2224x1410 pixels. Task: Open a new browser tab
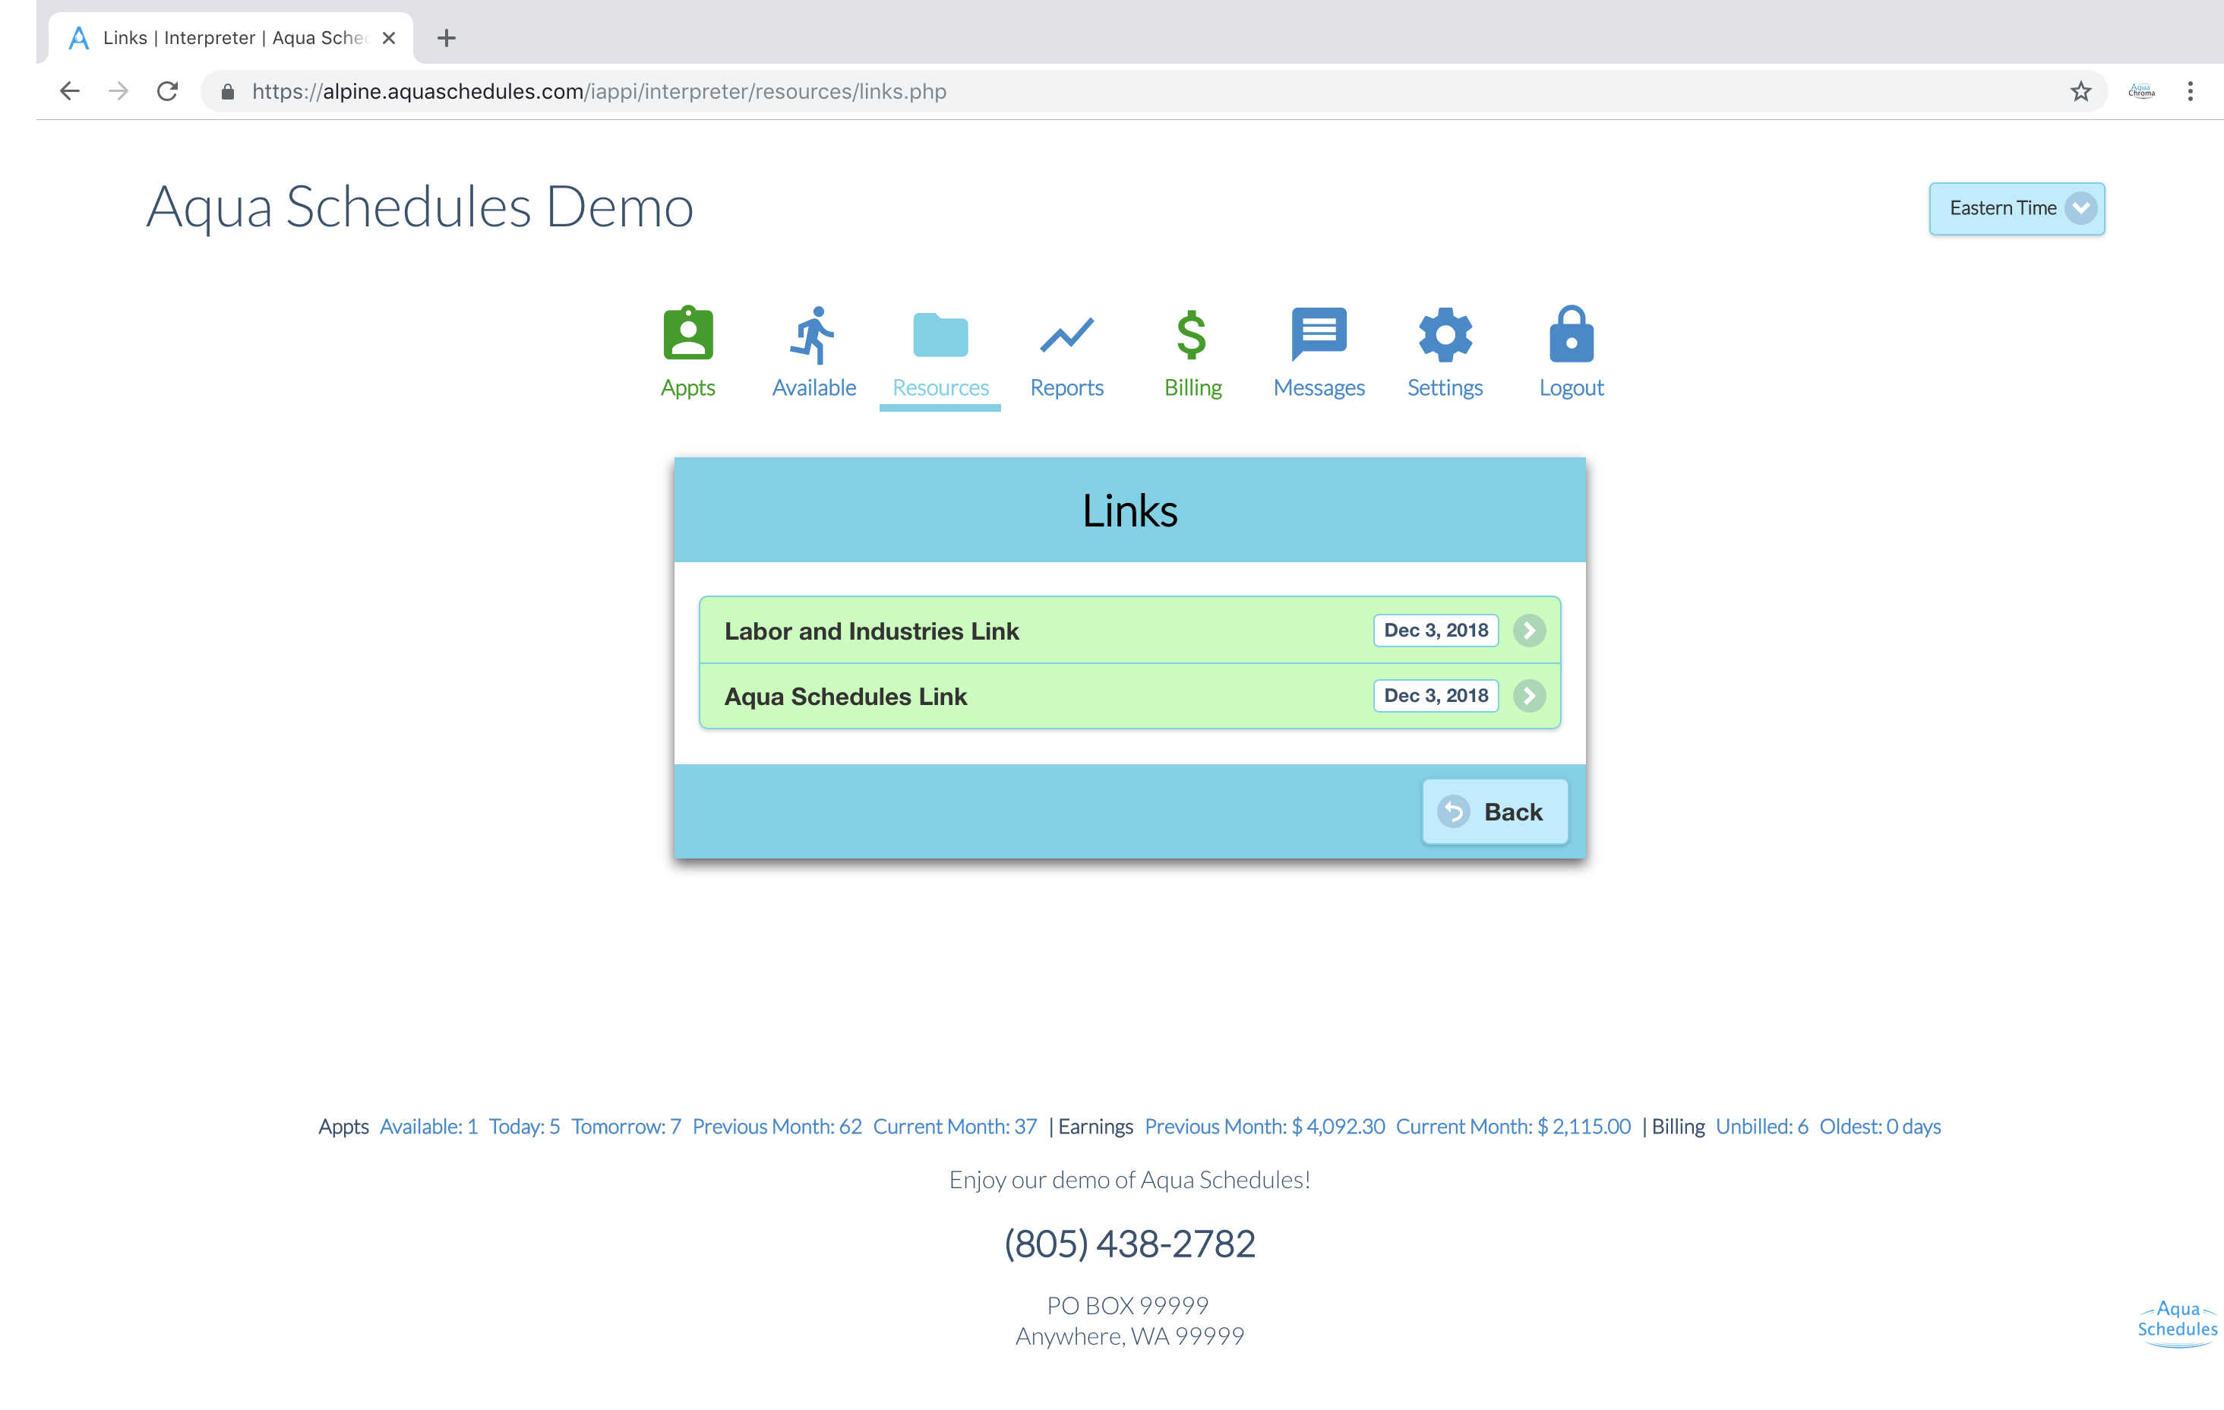(446, 38)
